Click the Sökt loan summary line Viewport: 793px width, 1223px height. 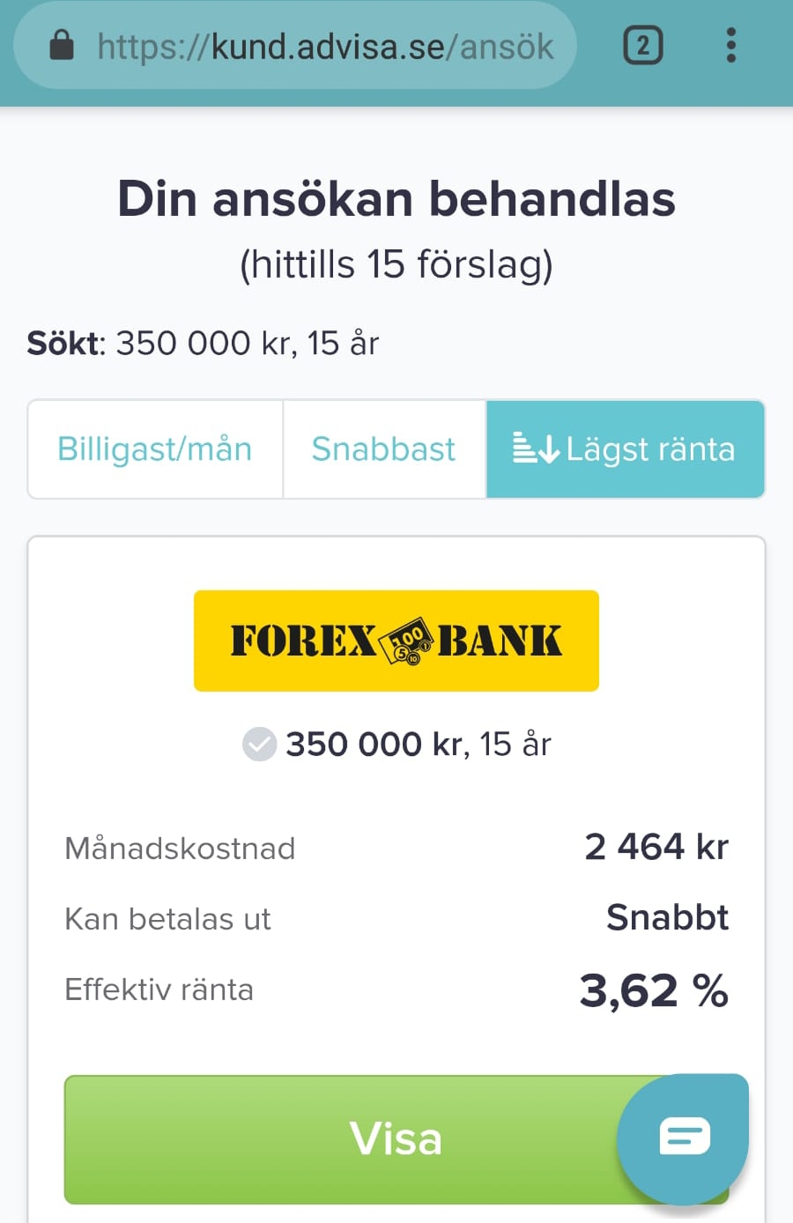click(203, 344)
